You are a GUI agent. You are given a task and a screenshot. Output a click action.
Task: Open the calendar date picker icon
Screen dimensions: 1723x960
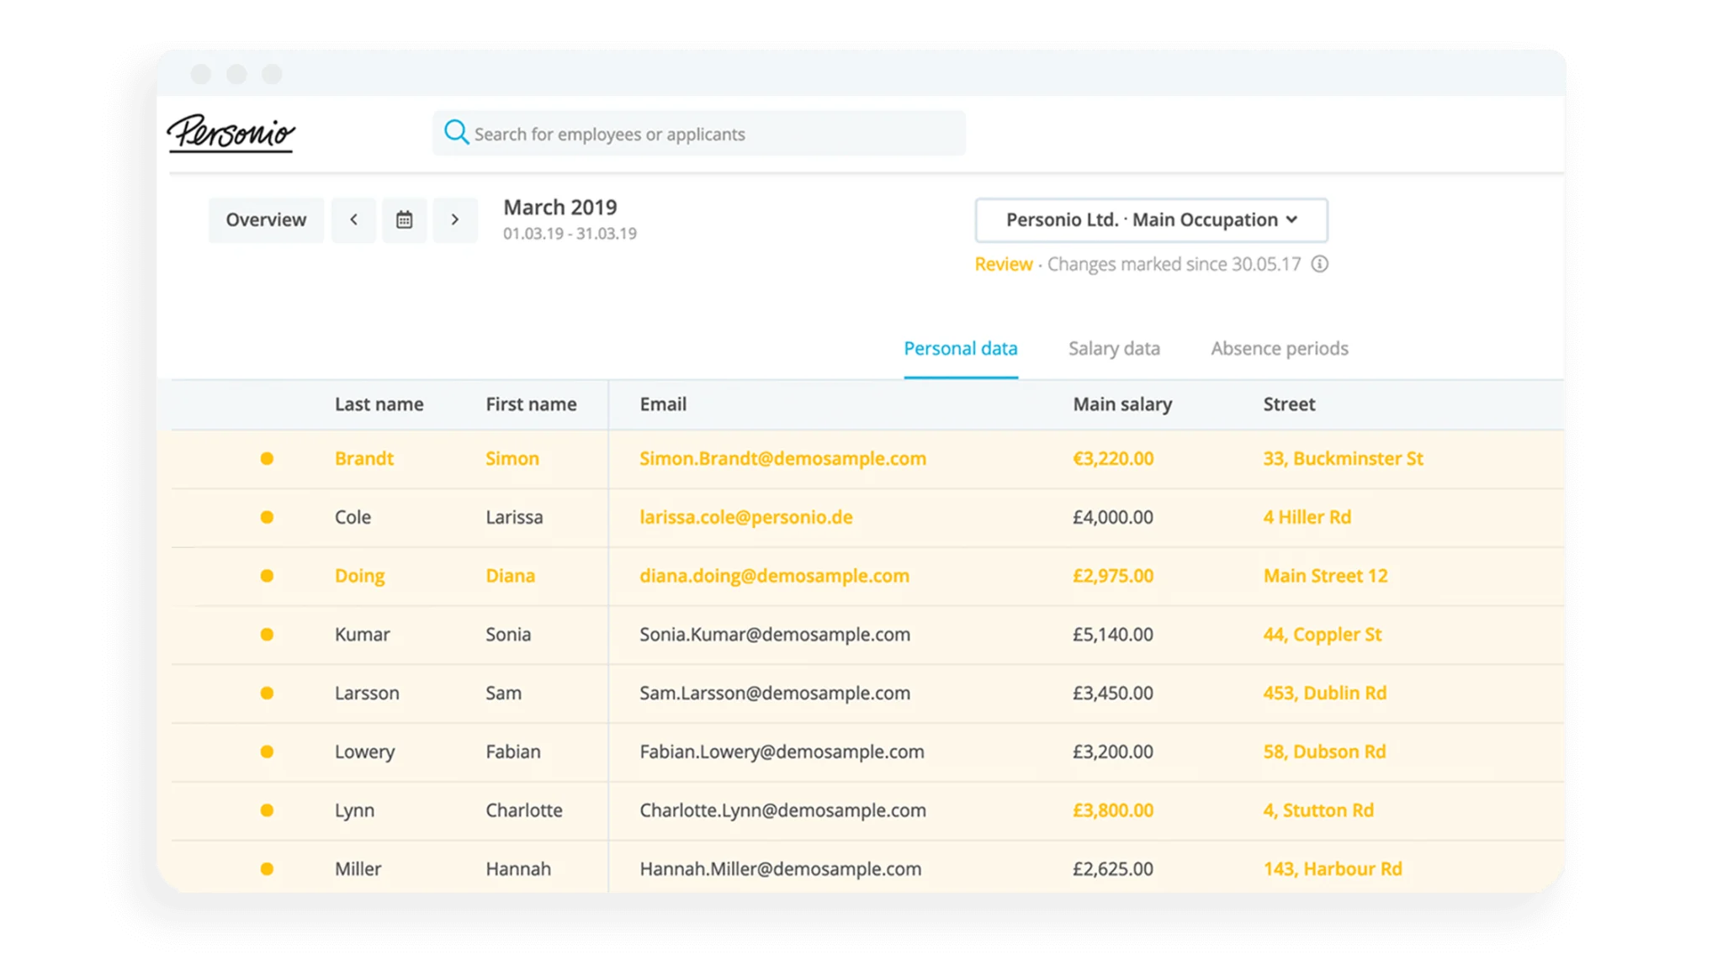[x=405, y=219]
